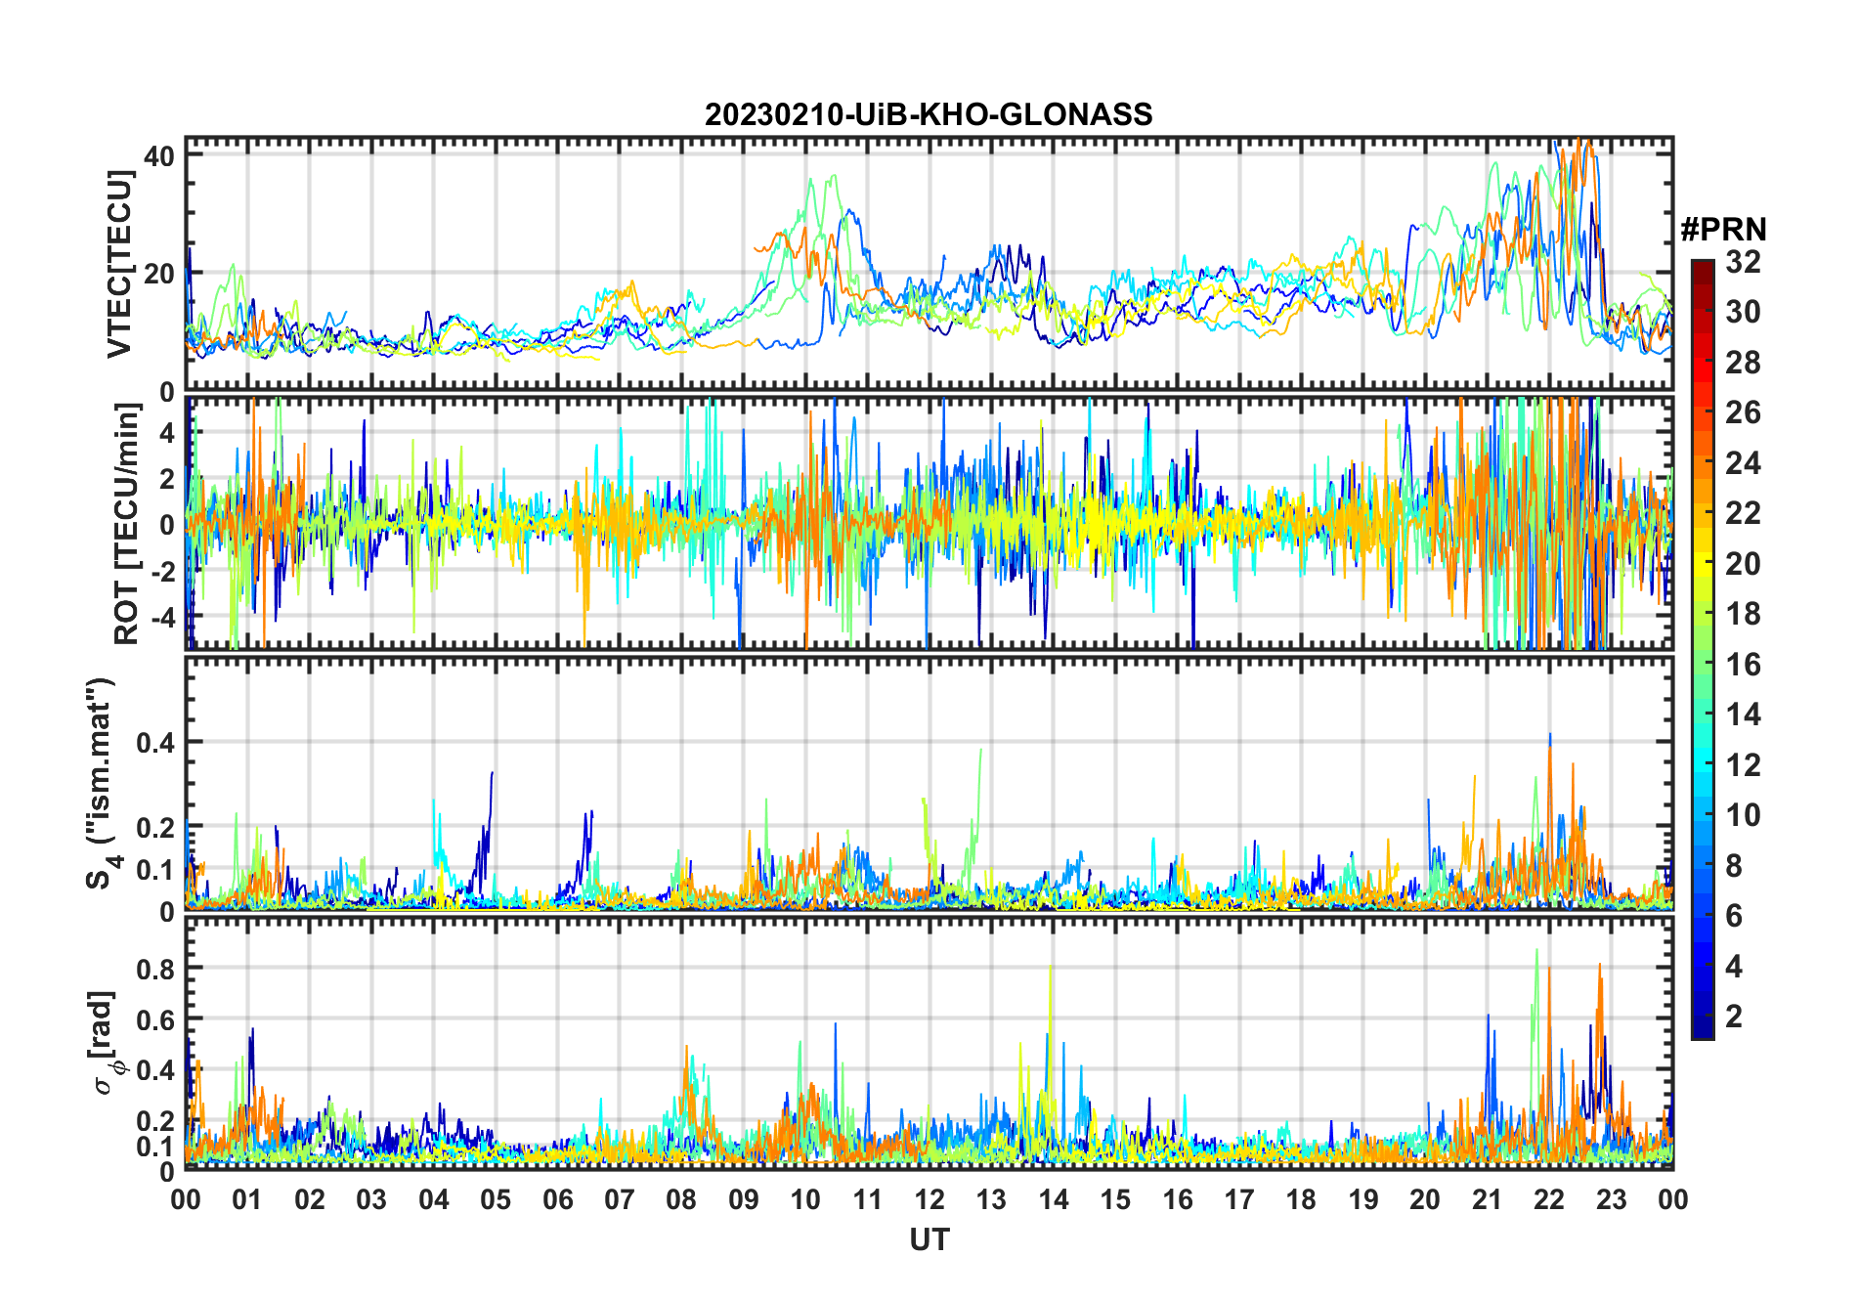Screen dimensions: 1859x1300
Task: Click colorbar tick label 12
Action: 1743,765
